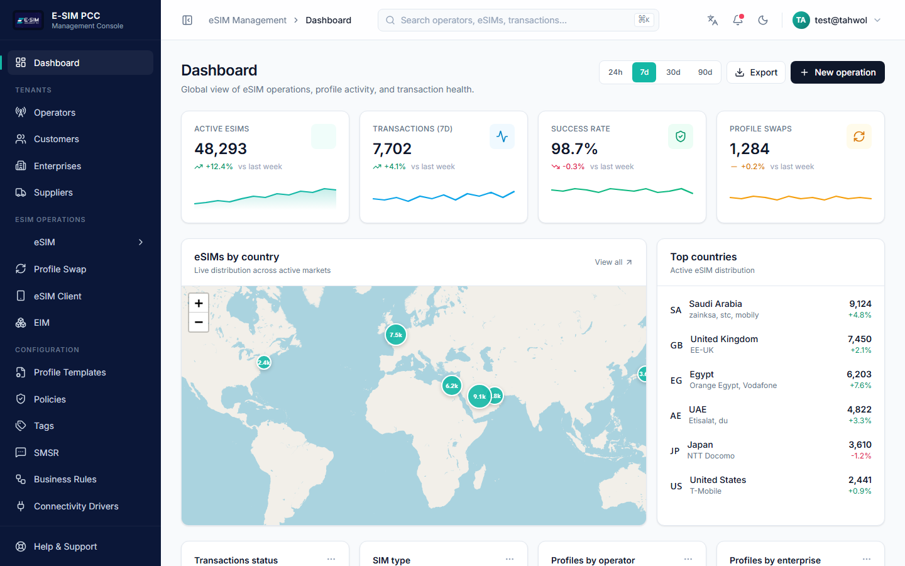The image size is (905, 566).
Task: Select the 24h time range
Action: 615,72
